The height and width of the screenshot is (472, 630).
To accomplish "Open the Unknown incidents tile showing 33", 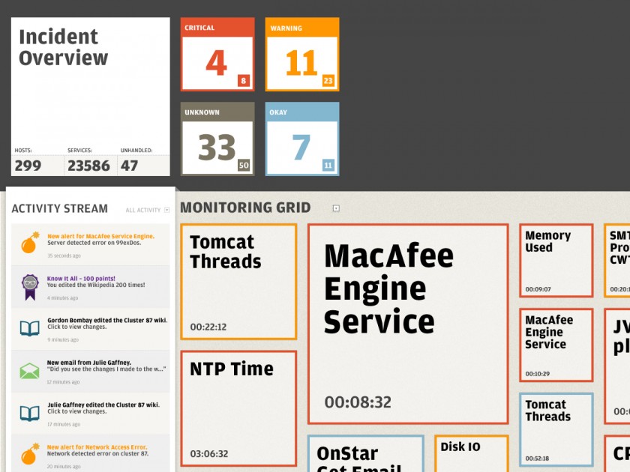I will pos(217,139).
